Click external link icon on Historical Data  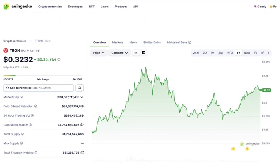click(x=190, y=42)
